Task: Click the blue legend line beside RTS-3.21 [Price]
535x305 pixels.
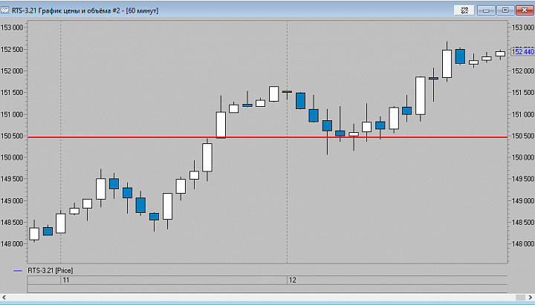Action: (18, 271)
